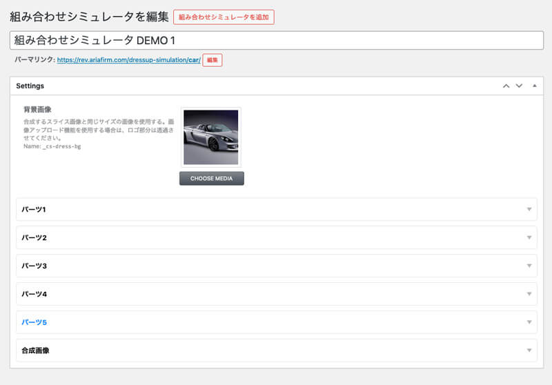The height and width of the screenshot is (385, 552).
Task: Click the パーツ1 section title
Action: pos(34,209)
